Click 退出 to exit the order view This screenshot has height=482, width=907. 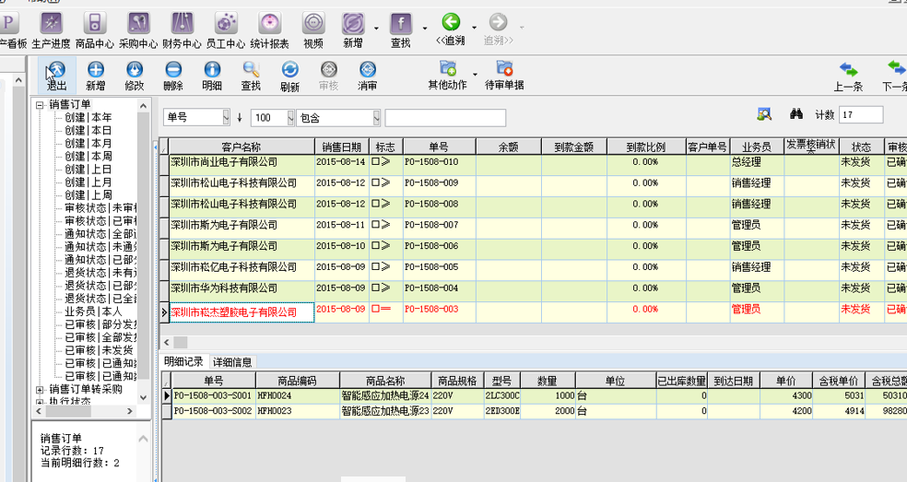(57, 76)
